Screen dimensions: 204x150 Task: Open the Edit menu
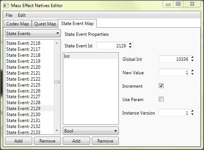(x=22, y=15)
